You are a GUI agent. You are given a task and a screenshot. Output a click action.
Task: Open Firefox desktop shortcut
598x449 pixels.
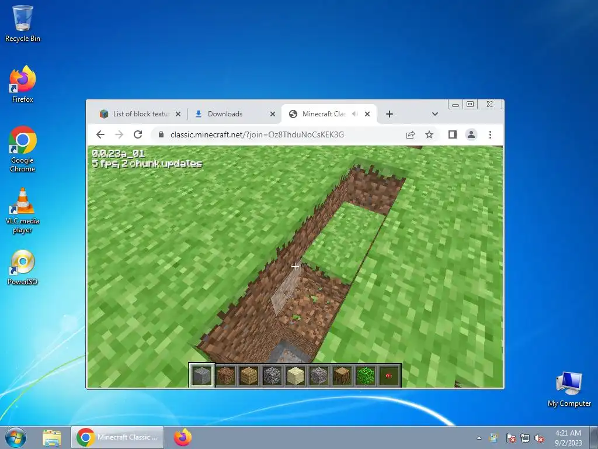pos(23,84)
